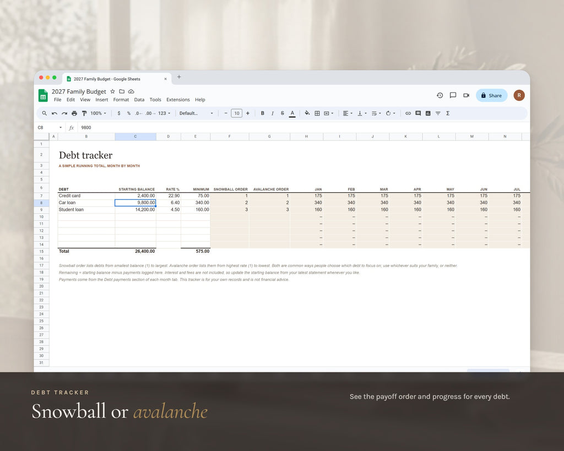The image size is (564, 451).
Task: Click the Google Sheets home logo
Action: pyautogui.click(x=43, y=95)
